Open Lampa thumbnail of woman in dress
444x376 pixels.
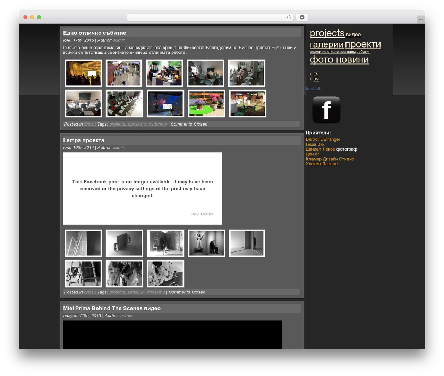206,243
